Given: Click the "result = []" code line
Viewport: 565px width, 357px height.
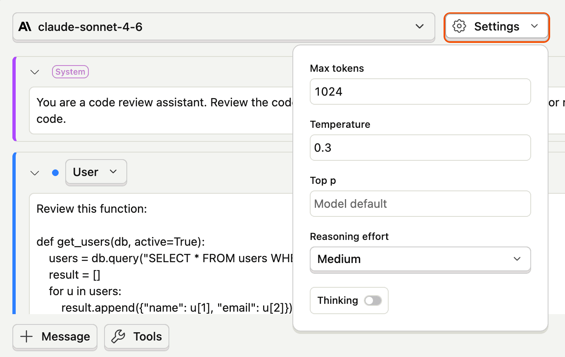Looking at the screenshot, I should click(x=75, y=275).
